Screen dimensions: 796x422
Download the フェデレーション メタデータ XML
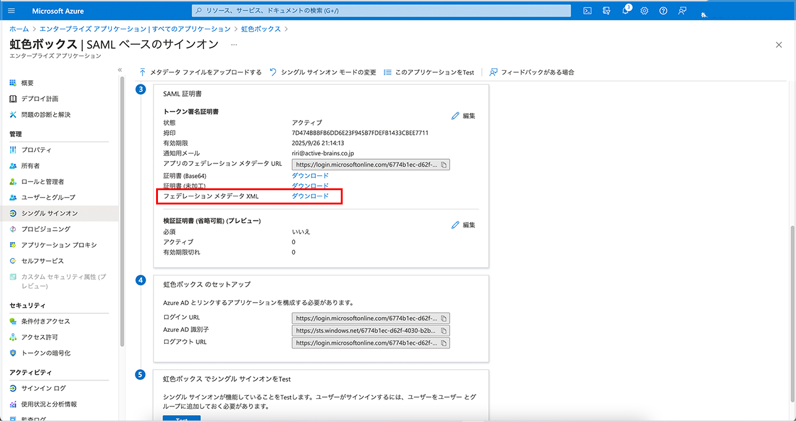[310, 196]
